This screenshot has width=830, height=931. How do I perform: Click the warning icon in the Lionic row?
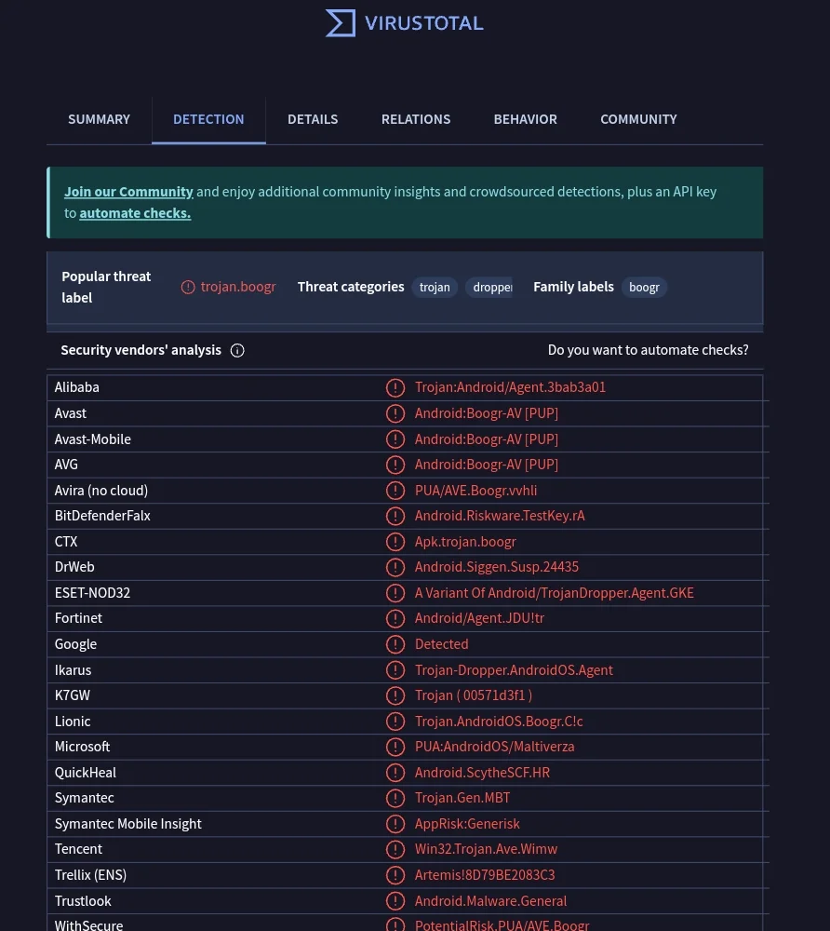(x=395, y=722)
